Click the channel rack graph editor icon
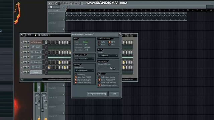Screen dimensions: 214x120 (x=25, y=35)
